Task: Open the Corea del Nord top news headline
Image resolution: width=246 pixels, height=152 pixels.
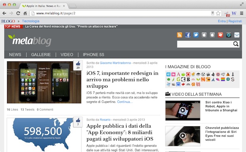Action: click(x=71, y=27)
